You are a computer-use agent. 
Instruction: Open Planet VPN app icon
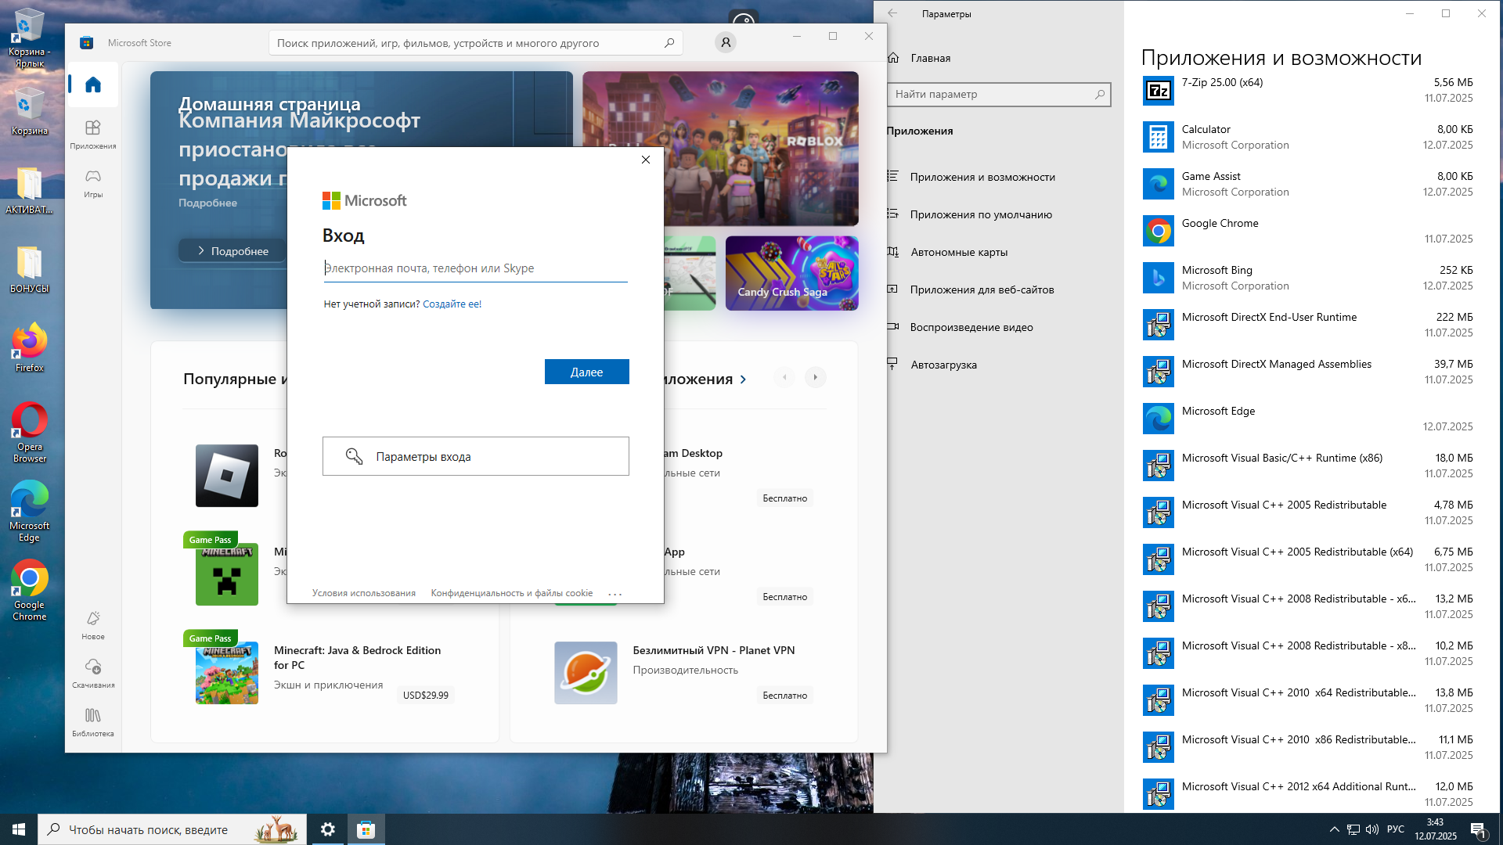coord(586,673)
